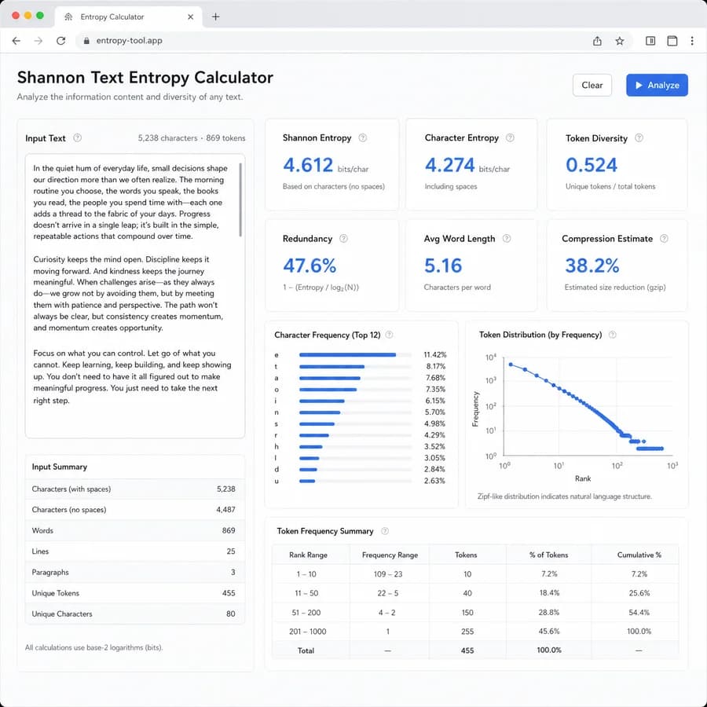Click the Compression Estimate value 38.2%
The width and height of the screenshot is (707, 707).
pos(592,266)
